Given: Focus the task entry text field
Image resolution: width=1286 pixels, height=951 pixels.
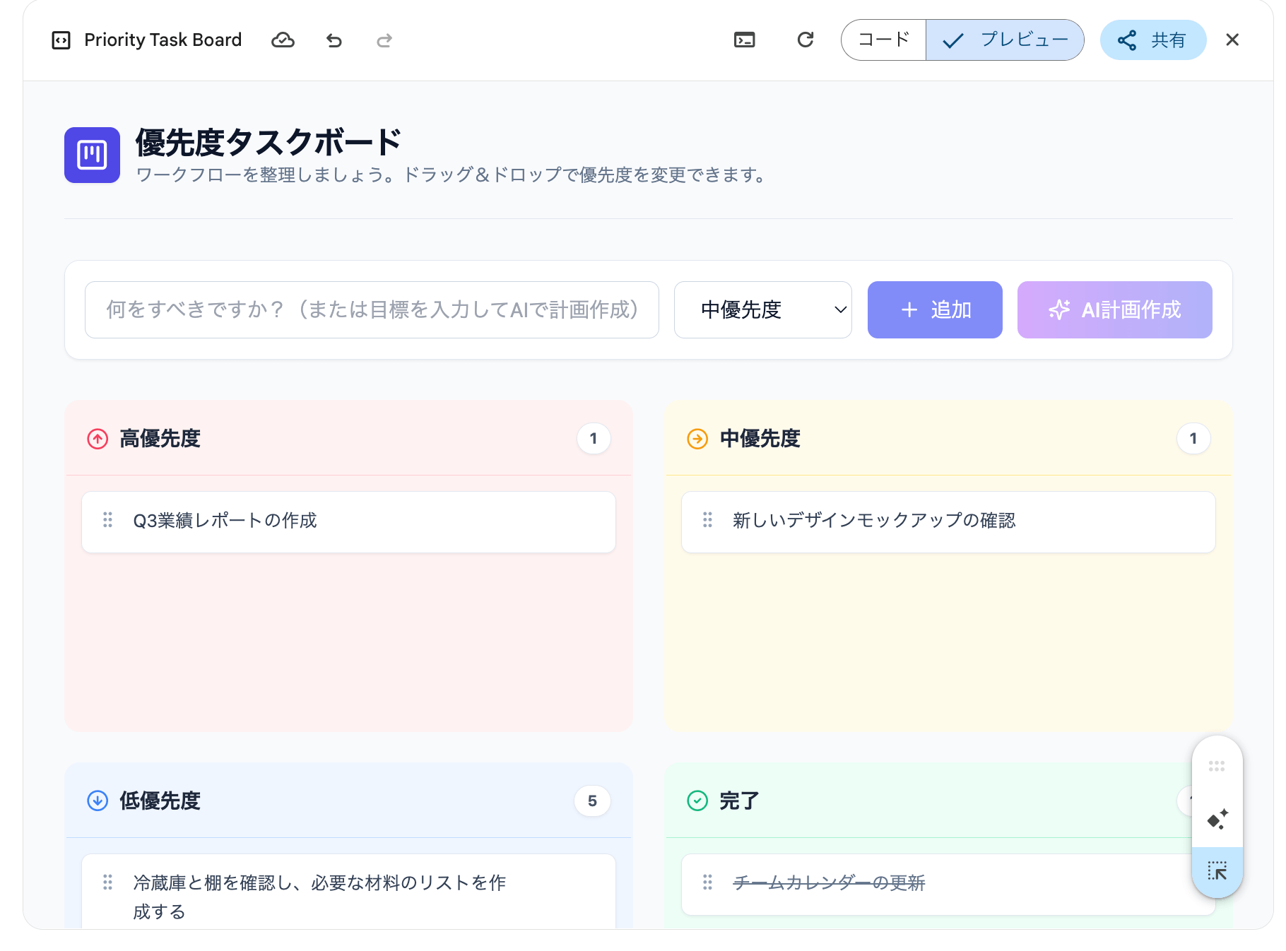Looking at the screenshot, I should 372,309.
